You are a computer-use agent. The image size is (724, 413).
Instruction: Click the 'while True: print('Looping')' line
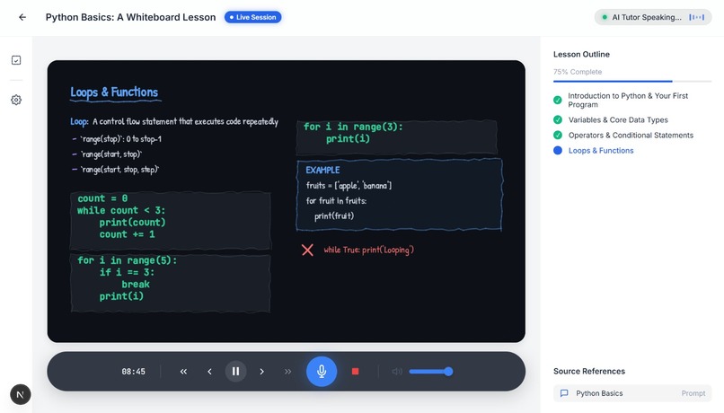(368, 250)
